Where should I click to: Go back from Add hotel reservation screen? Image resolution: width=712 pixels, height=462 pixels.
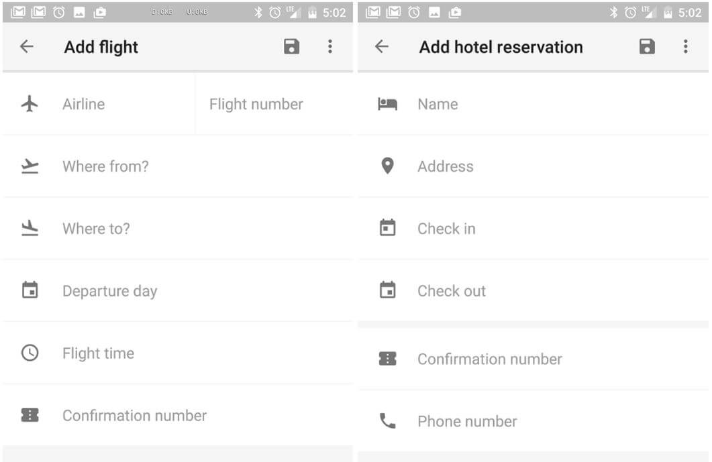click(x=381, y=46)
